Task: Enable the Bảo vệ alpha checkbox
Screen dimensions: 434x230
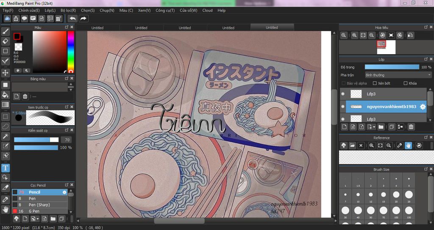Action: coord(343,83)
